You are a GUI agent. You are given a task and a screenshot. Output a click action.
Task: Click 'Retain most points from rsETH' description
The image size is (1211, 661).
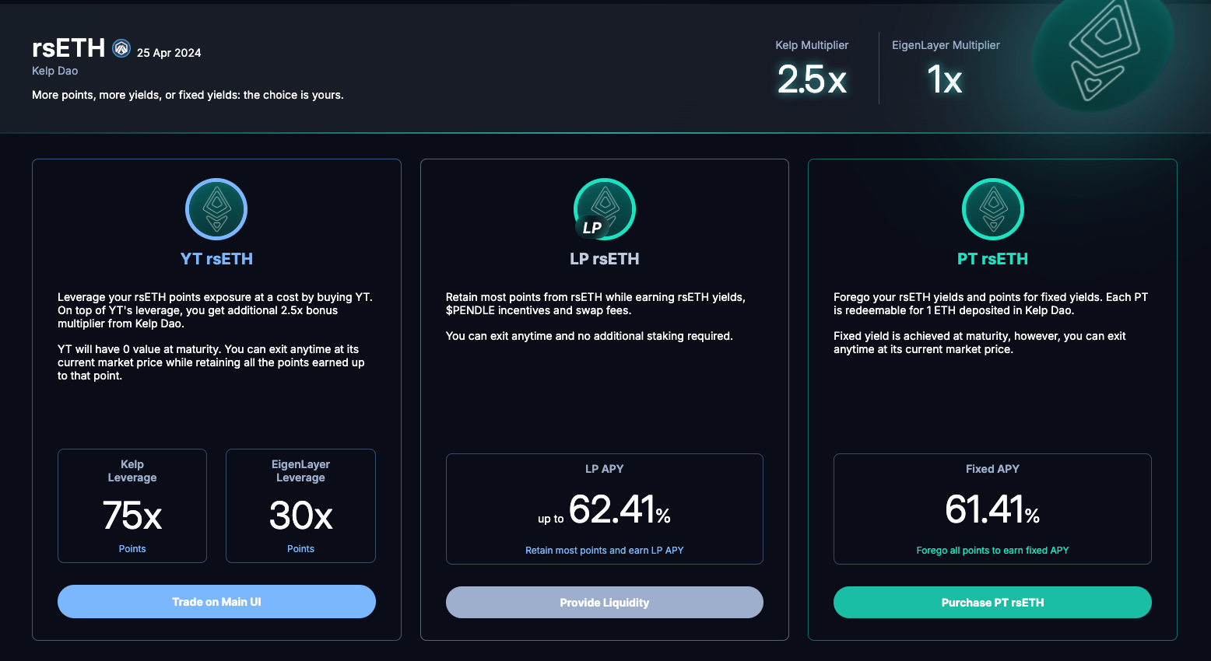[x=595, y=304]
